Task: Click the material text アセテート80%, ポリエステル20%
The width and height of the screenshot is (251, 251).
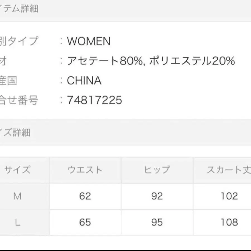Action: tap(151, 61)
